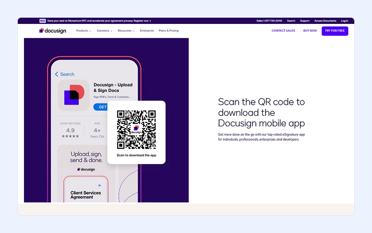Click the 'Scan the QR code to download' heading
Viewport: 372px width, 233px height.
coord(261,112)
